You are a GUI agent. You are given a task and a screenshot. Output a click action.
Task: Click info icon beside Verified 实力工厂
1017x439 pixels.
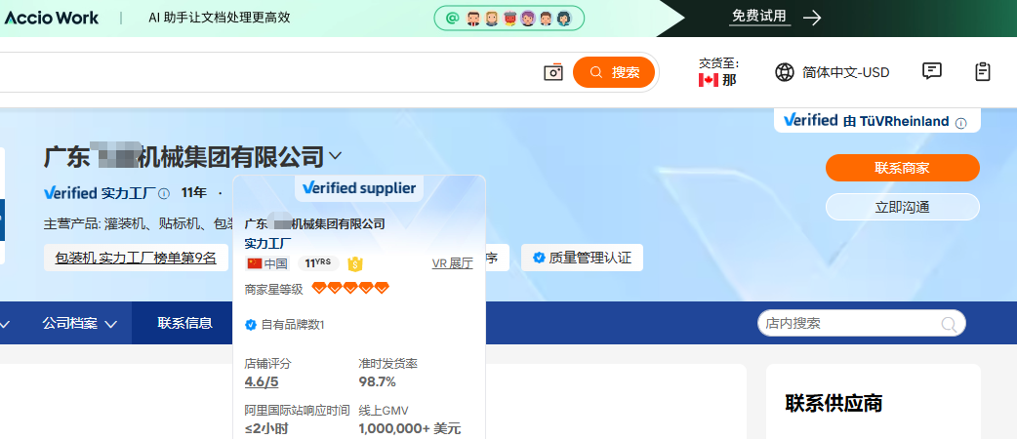click(x=164, y=193)
